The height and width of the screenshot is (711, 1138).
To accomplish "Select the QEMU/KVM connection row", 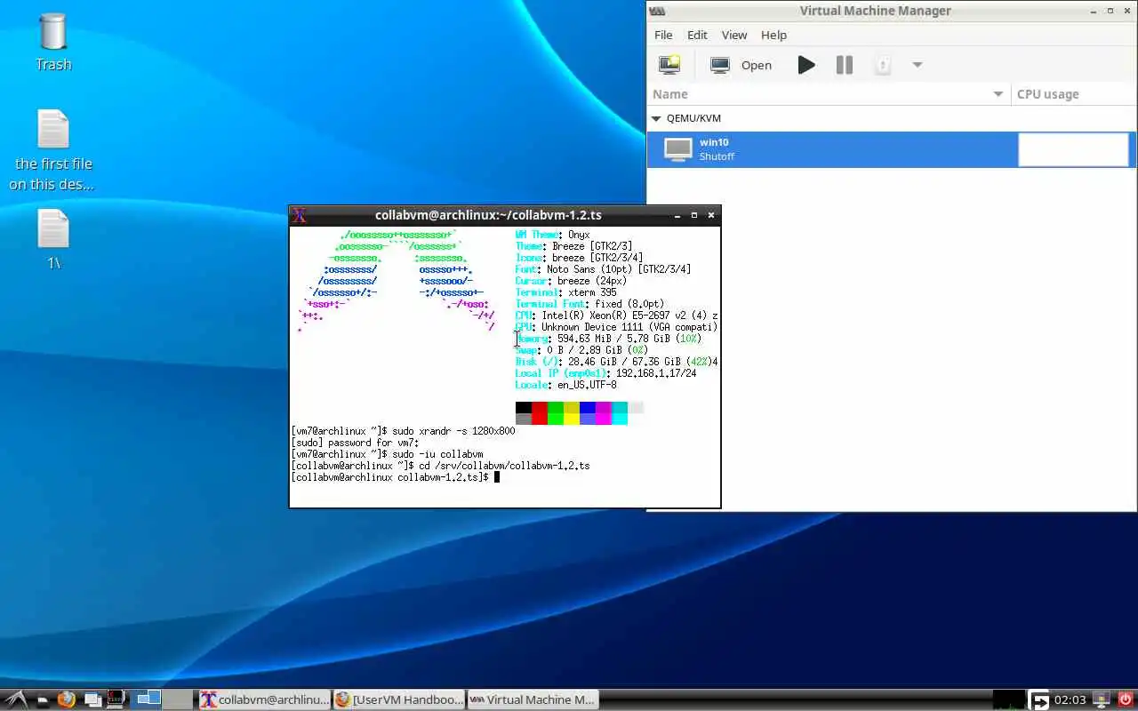I will click(x=892, y=118).
